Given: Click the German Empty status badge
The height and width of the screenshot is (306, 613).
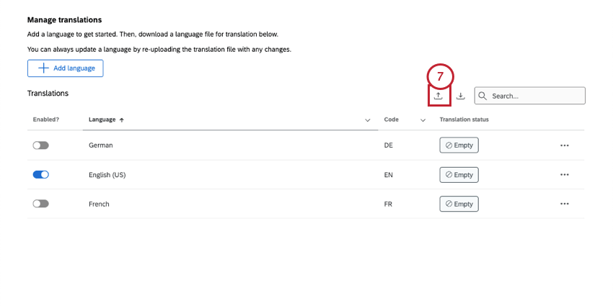Looking at the screenshot, I should [x=459, y=145].
